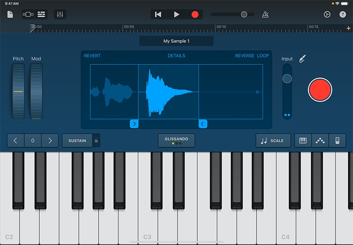This screenshot has width=353, height=245.
Task: Open the Details tab of sampler
Action: 176,56
